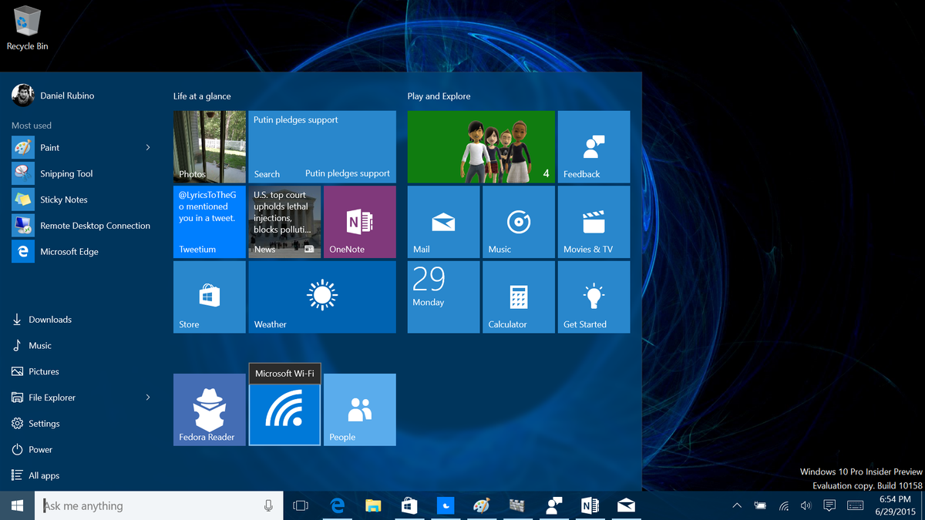Open Action Center notifications icon

coord(829,505)
